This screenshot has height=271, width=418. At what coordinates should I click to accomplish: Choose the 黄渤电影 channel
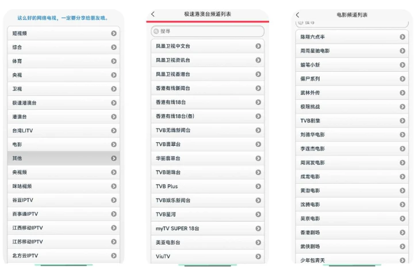coord(352,191)
